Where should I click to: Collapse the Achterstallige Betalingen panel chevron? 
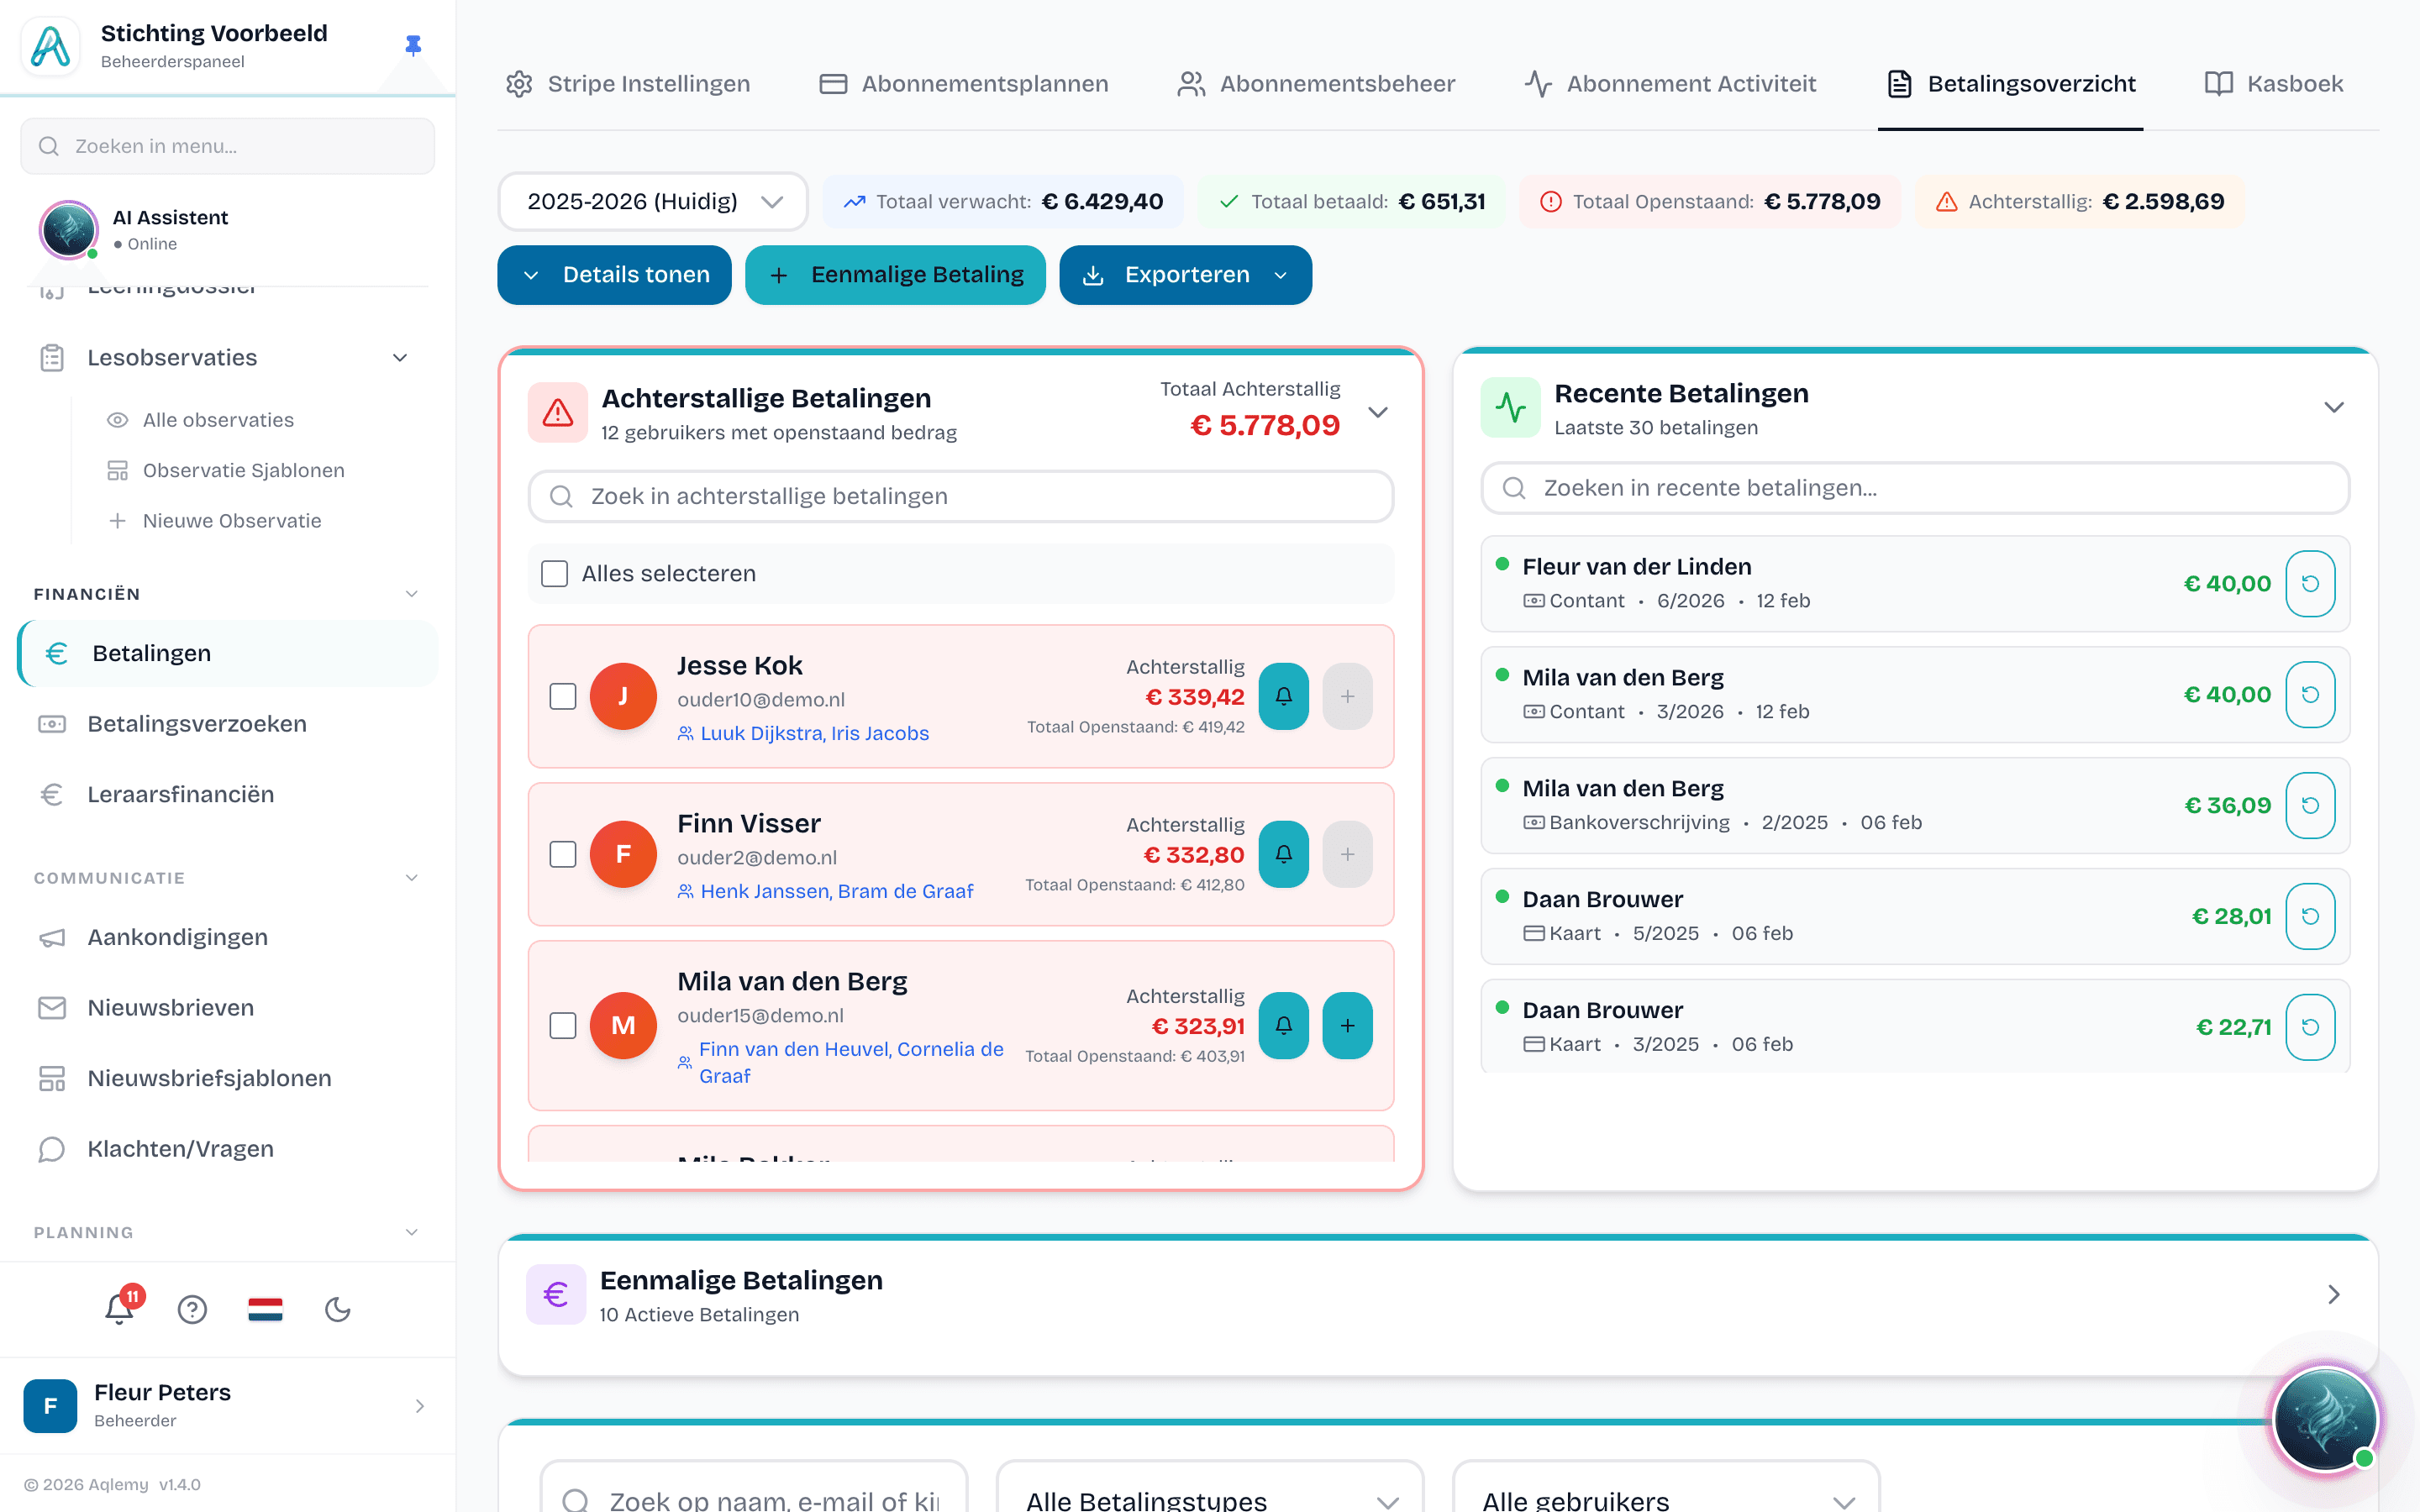pos(1378,412)
